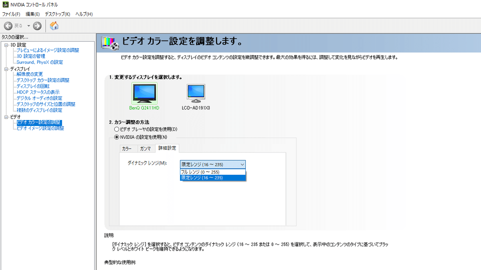Click the forward navigation arrow
481x270 pixels.
(36, 26)
